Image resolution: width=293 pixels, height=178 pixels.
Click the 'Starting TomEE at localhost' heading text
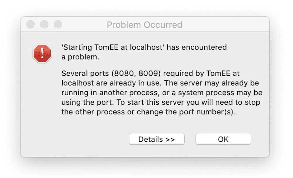112,47
